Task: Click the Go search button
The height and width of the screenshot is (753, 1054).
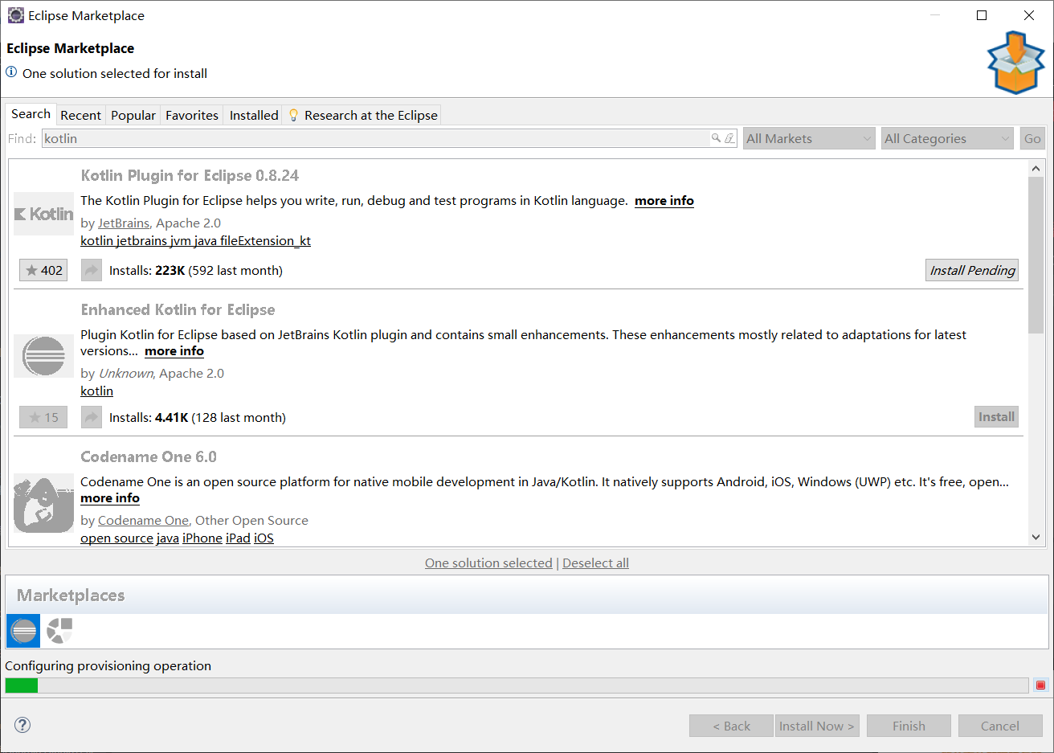Action: pos(1032,138)
